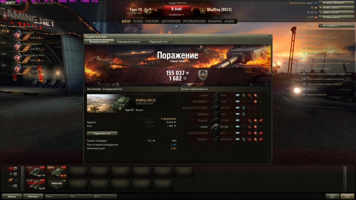
Task: Switch to Командный результат tab
Action: point(129,42)
